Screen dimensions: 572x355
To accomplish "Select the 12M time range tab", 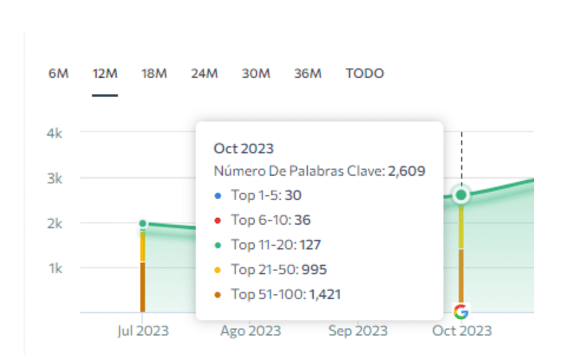I will point(105,74).
